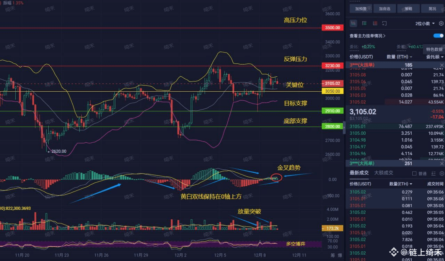Click the 加预警 button

click(x=361, y=9)
